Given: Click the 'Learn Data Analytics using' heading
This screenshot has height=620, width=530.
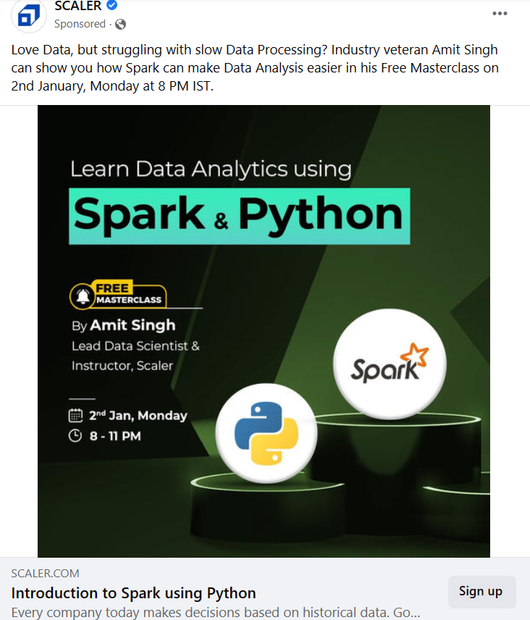Looking at the screenshot, I should tap(211, 169).
